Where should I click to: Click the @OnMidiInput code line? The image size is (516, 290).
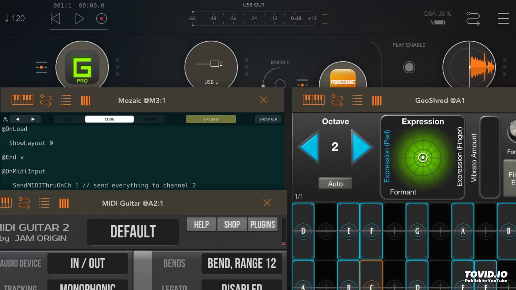(23, 171)
